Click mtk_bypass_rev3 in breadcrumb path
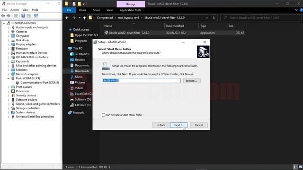This screenshot has width=303, height=170. (128, 18)
